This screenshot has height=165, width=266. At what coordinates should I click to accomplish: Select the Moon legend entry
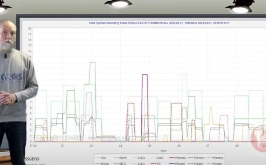coord(102,163)
